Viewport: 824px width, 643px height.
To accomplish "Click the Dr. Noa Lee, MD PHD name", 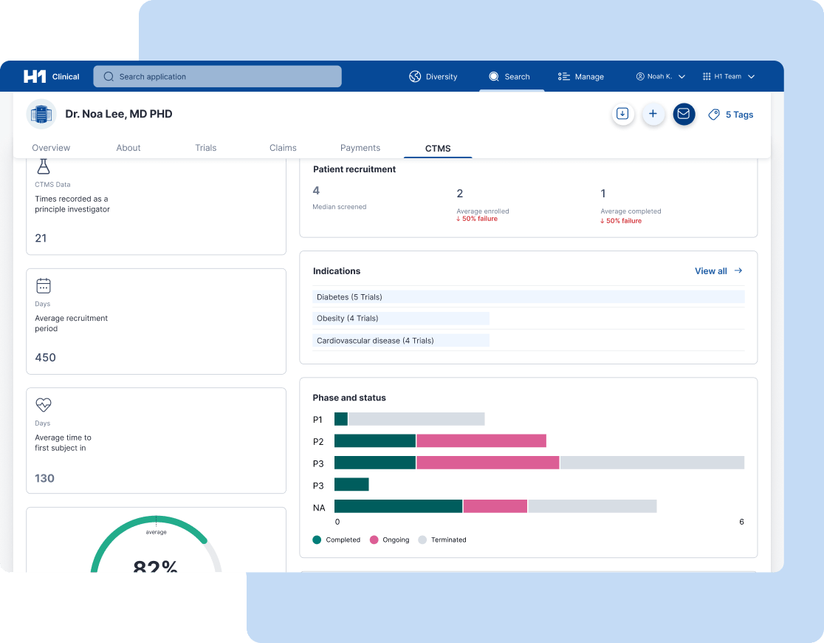I will click(119, 114).
